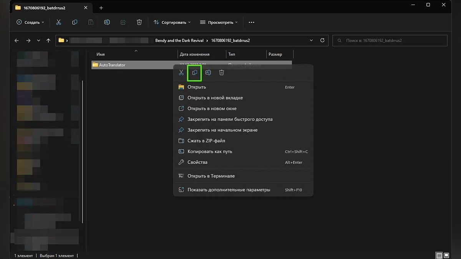Click the Delete trash icon in context menu

click(x=221, y=73)
